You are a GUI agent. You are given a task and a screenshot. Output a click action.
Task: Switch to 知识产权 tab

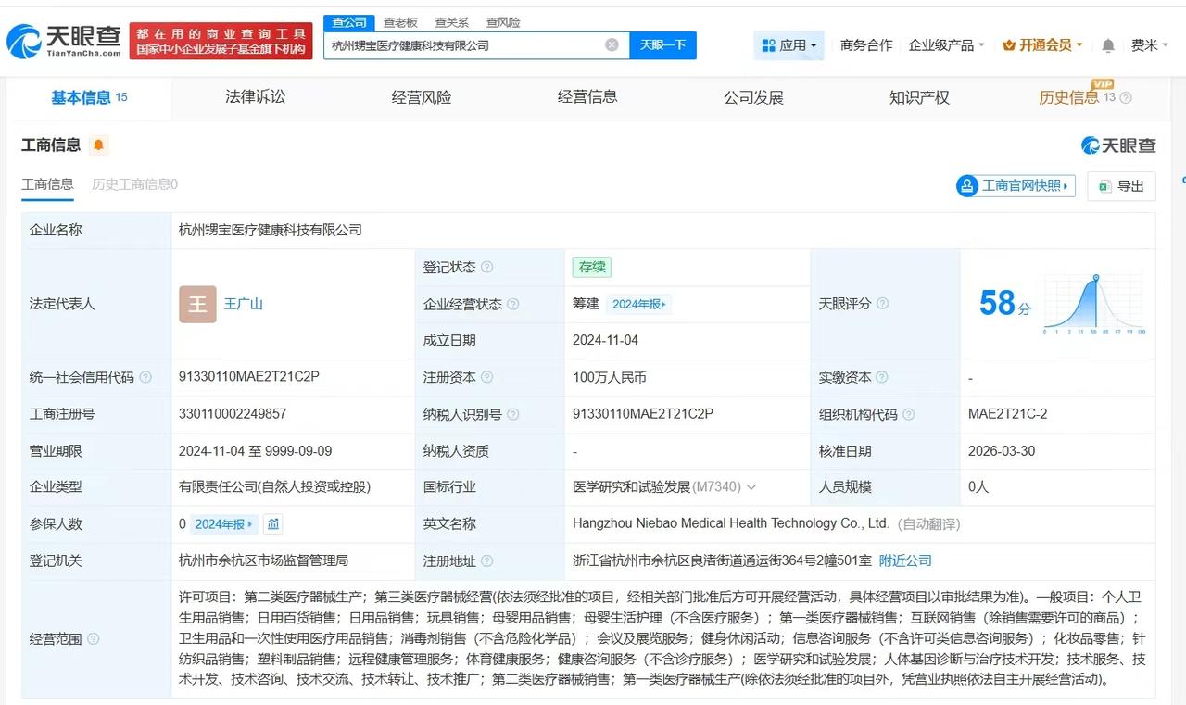coord(919,96)
